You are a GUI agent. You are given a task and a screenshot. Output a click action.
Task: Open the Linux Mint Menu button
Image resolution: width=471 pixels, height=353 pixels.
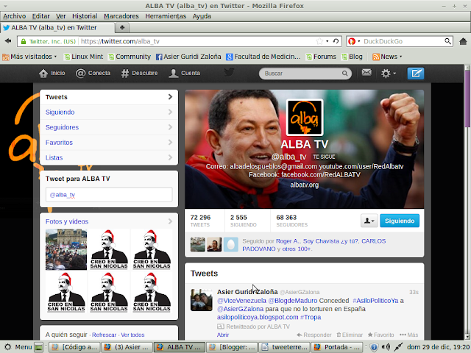coord(18,347)
